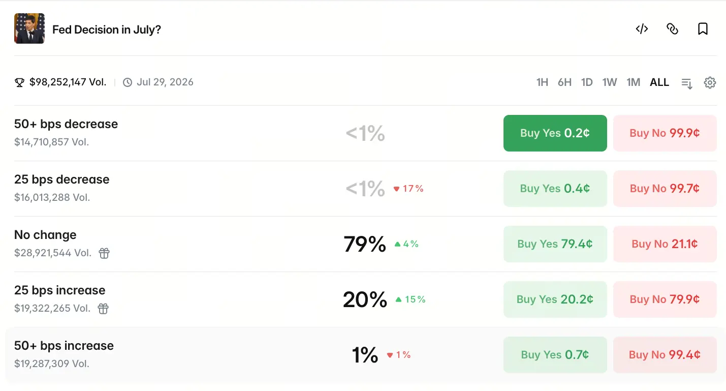Open the chart settings gear icon
Viewport: 726px width, 391px height.
pyautogui.click(x=710, y=82)
